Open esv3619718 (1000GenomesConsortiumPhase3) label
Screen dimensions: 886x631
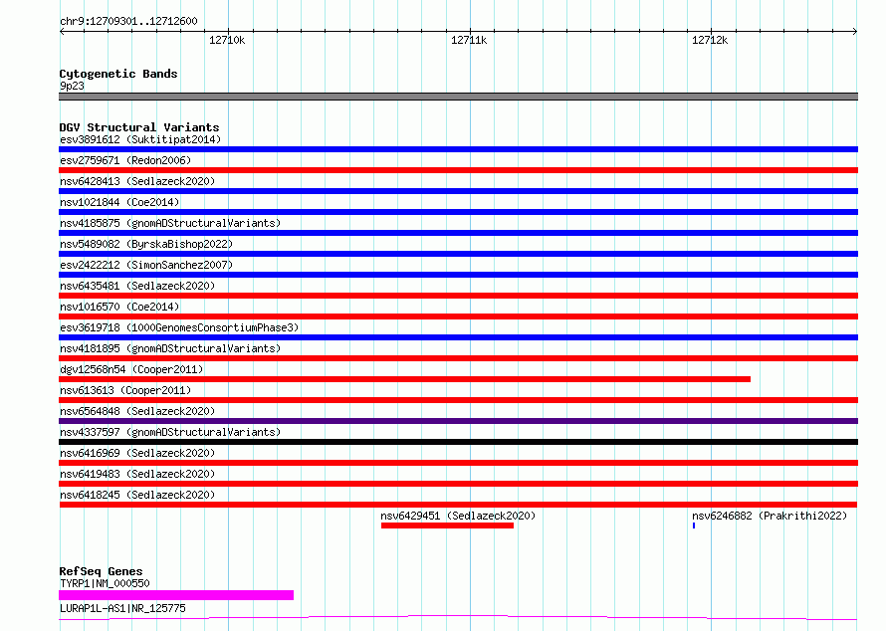pos(179,327)
